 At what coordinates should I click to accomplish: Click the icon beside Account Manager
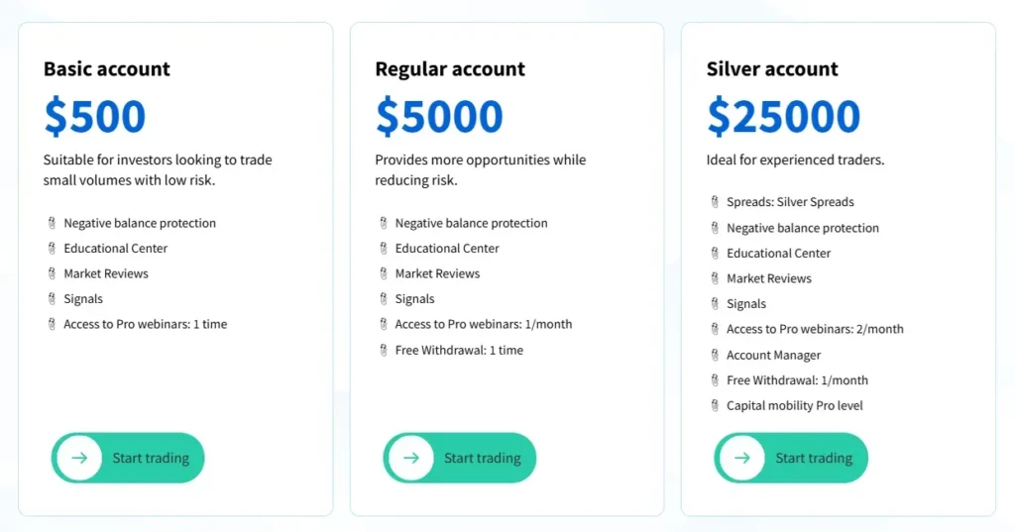pyautogui.click(x=715, y=355)
